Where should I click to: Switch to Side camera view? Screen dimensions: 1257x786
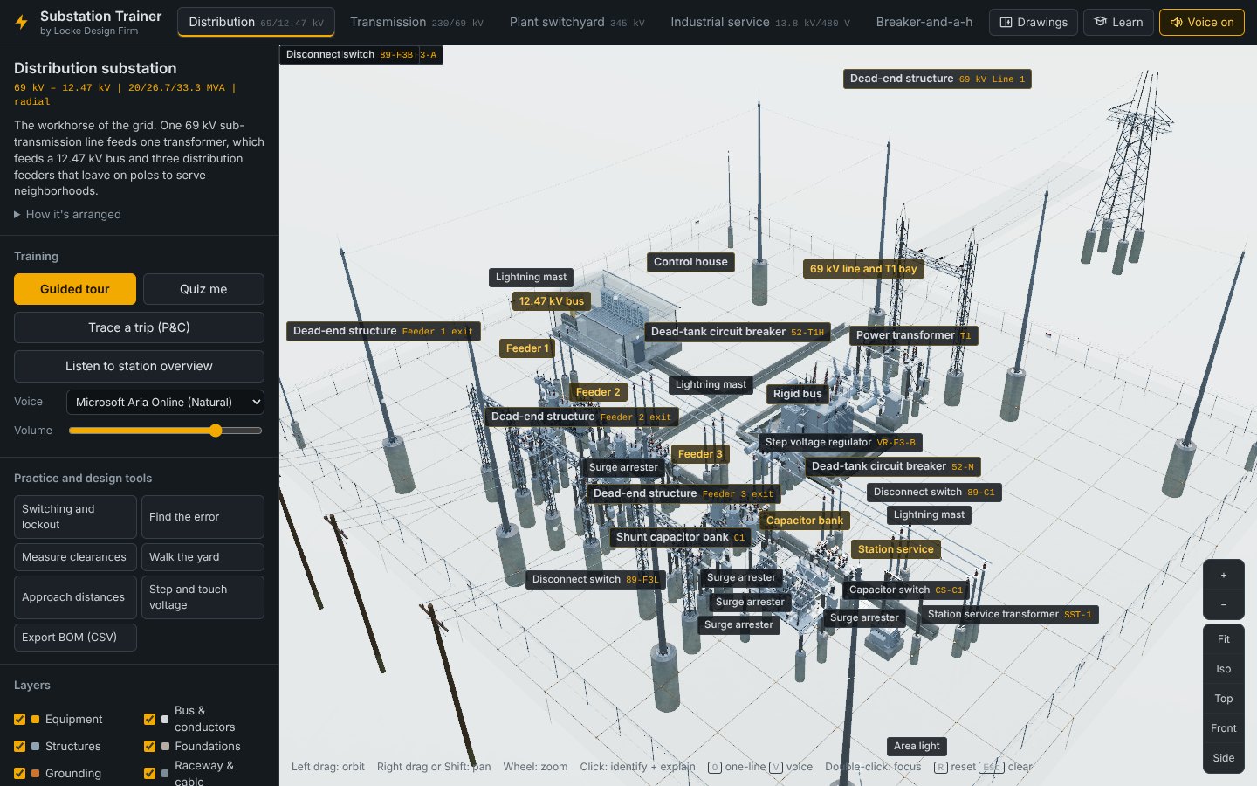1224,758
